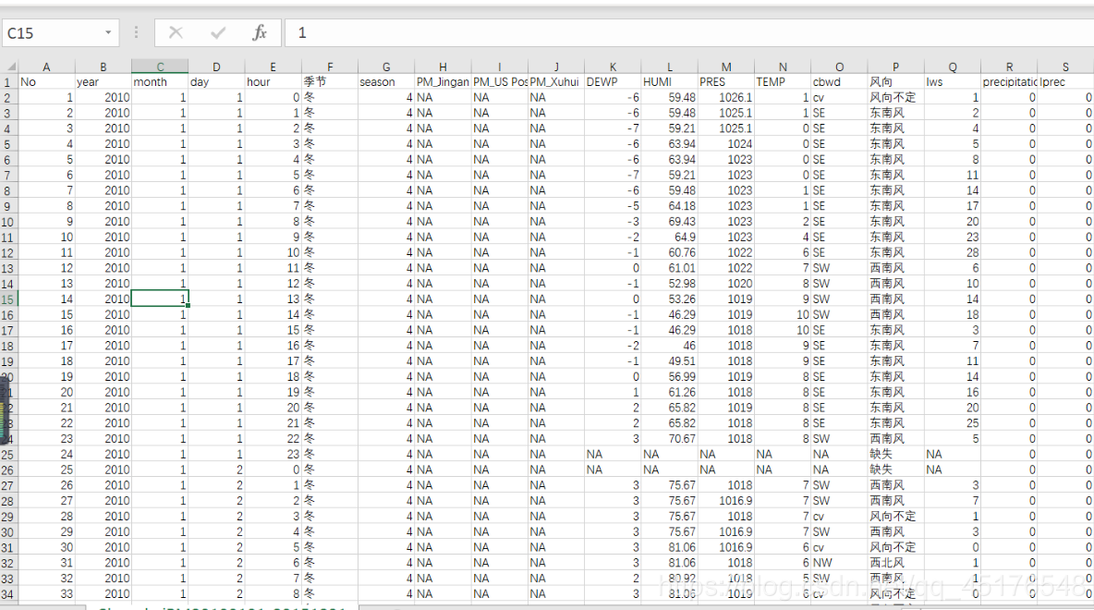1094x610 pixels.
Task: Click the 'precipitation' header cell
Action: click(1009, 81)
